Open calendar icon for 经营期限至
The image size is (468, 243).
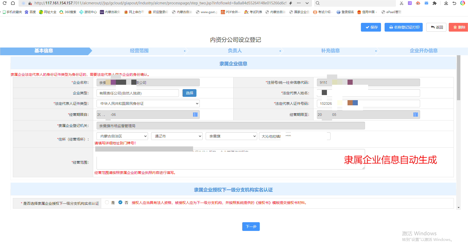[x=415, y=115]
